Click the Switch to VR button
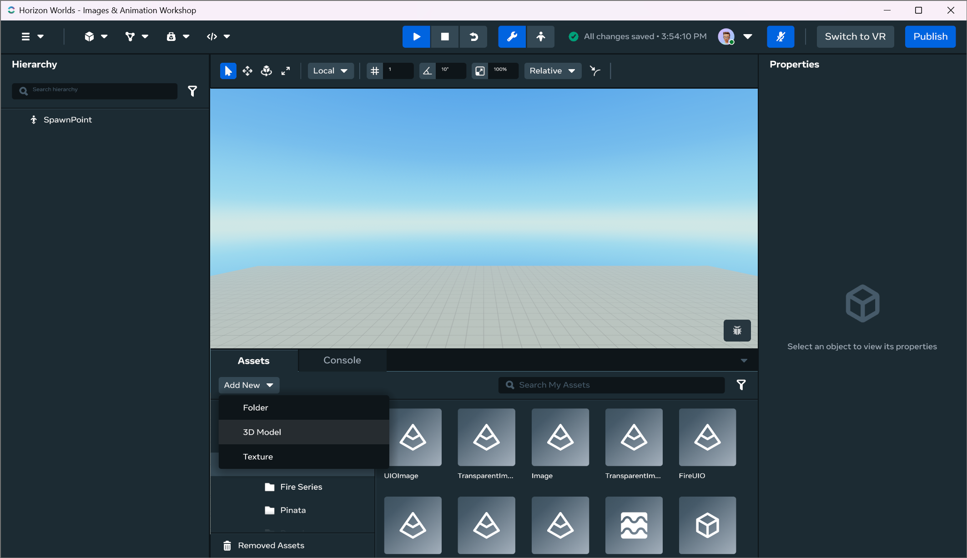 (x=855, y=36)
